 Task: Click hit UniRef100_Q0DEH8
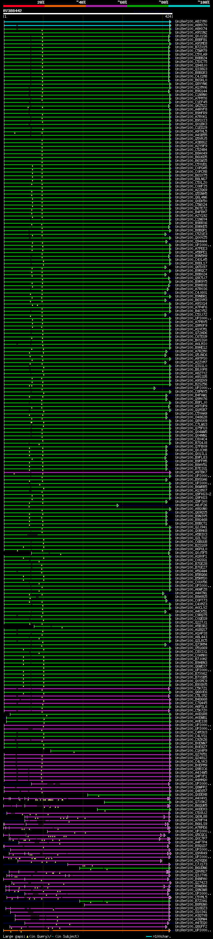pyautogui.click(x=191, y=794)
